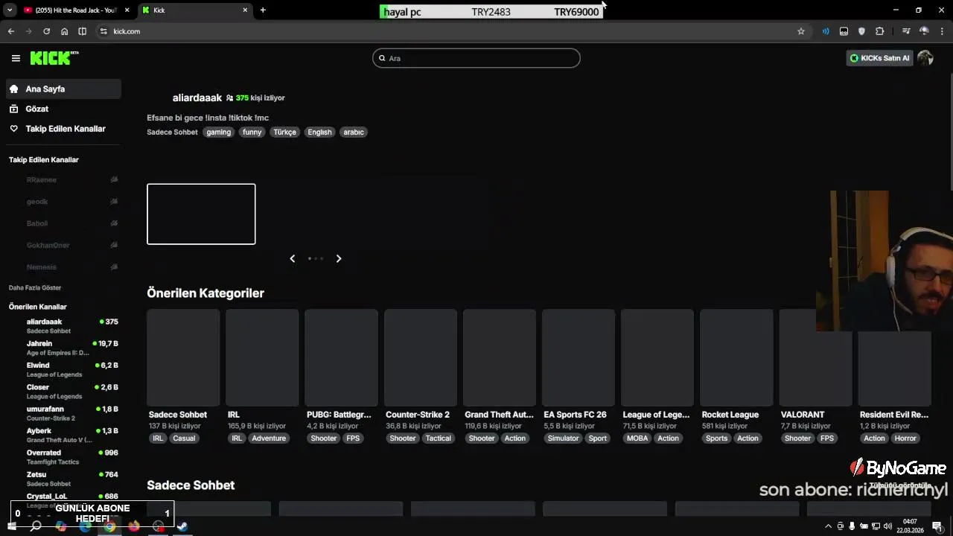The width and height of the screenshot is (953, 536).
Task: Open the EA Sports FC 26 category title
Action: point(575,415)
